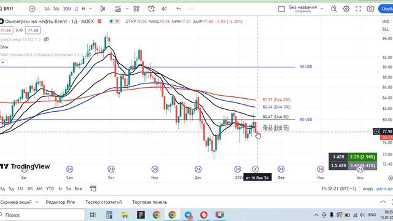Open go to date calendar icon
Image resolution: width=393 pixels, height=221 pixels.
[x=93, y=188]
